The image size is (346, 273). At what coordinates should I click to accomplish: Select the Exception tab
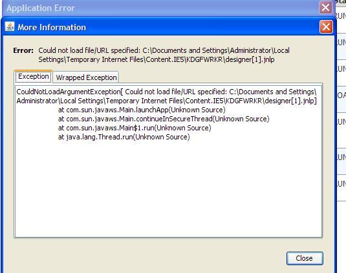pyautogui.click(x=34, y=77)
